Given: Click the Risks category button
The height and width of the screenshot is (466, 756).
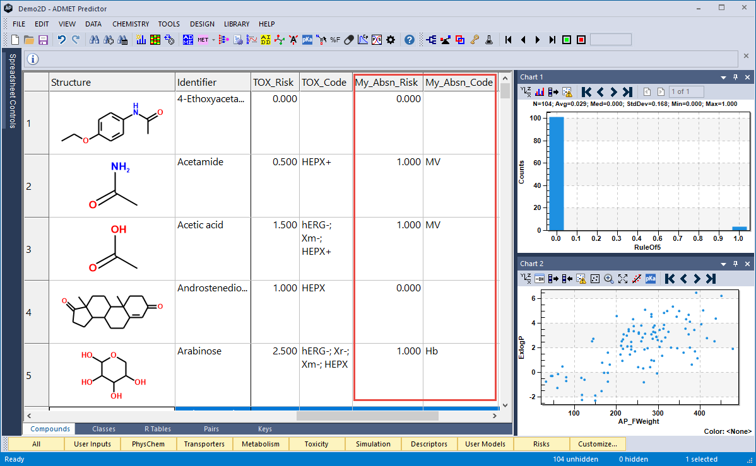Looking at the screenshot, I should 541,444.
